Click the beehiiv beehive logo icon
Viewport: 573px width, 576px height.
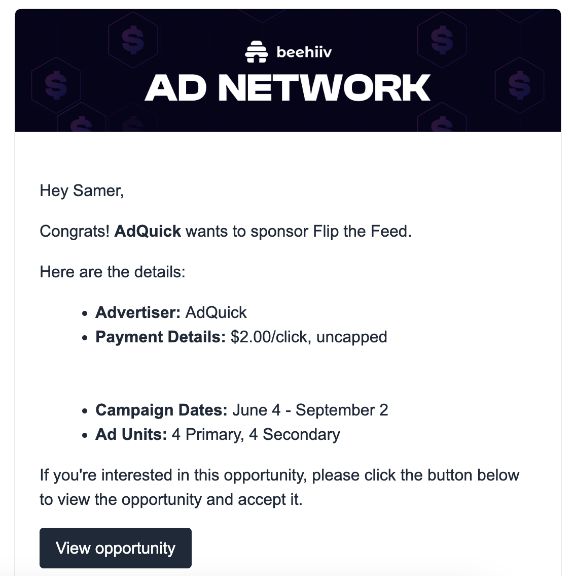[x=257, y=52]
